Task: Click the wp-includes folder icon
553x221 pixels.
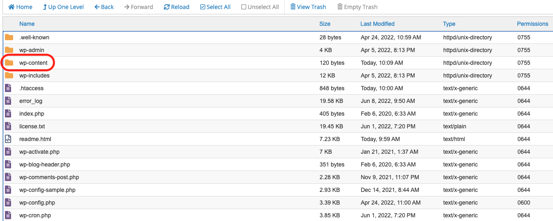Action: (x=9, y=75)
